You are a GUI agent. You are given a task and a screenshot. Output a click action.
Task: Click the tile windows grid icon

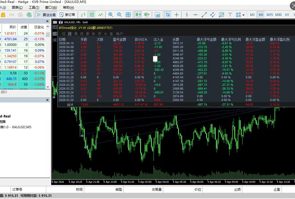click(128, 15)
